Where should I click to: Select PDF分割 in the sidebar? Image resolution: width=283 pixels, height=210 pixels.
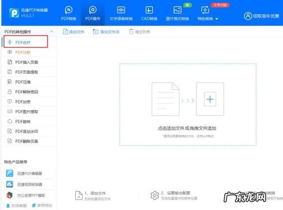point(29,52)
